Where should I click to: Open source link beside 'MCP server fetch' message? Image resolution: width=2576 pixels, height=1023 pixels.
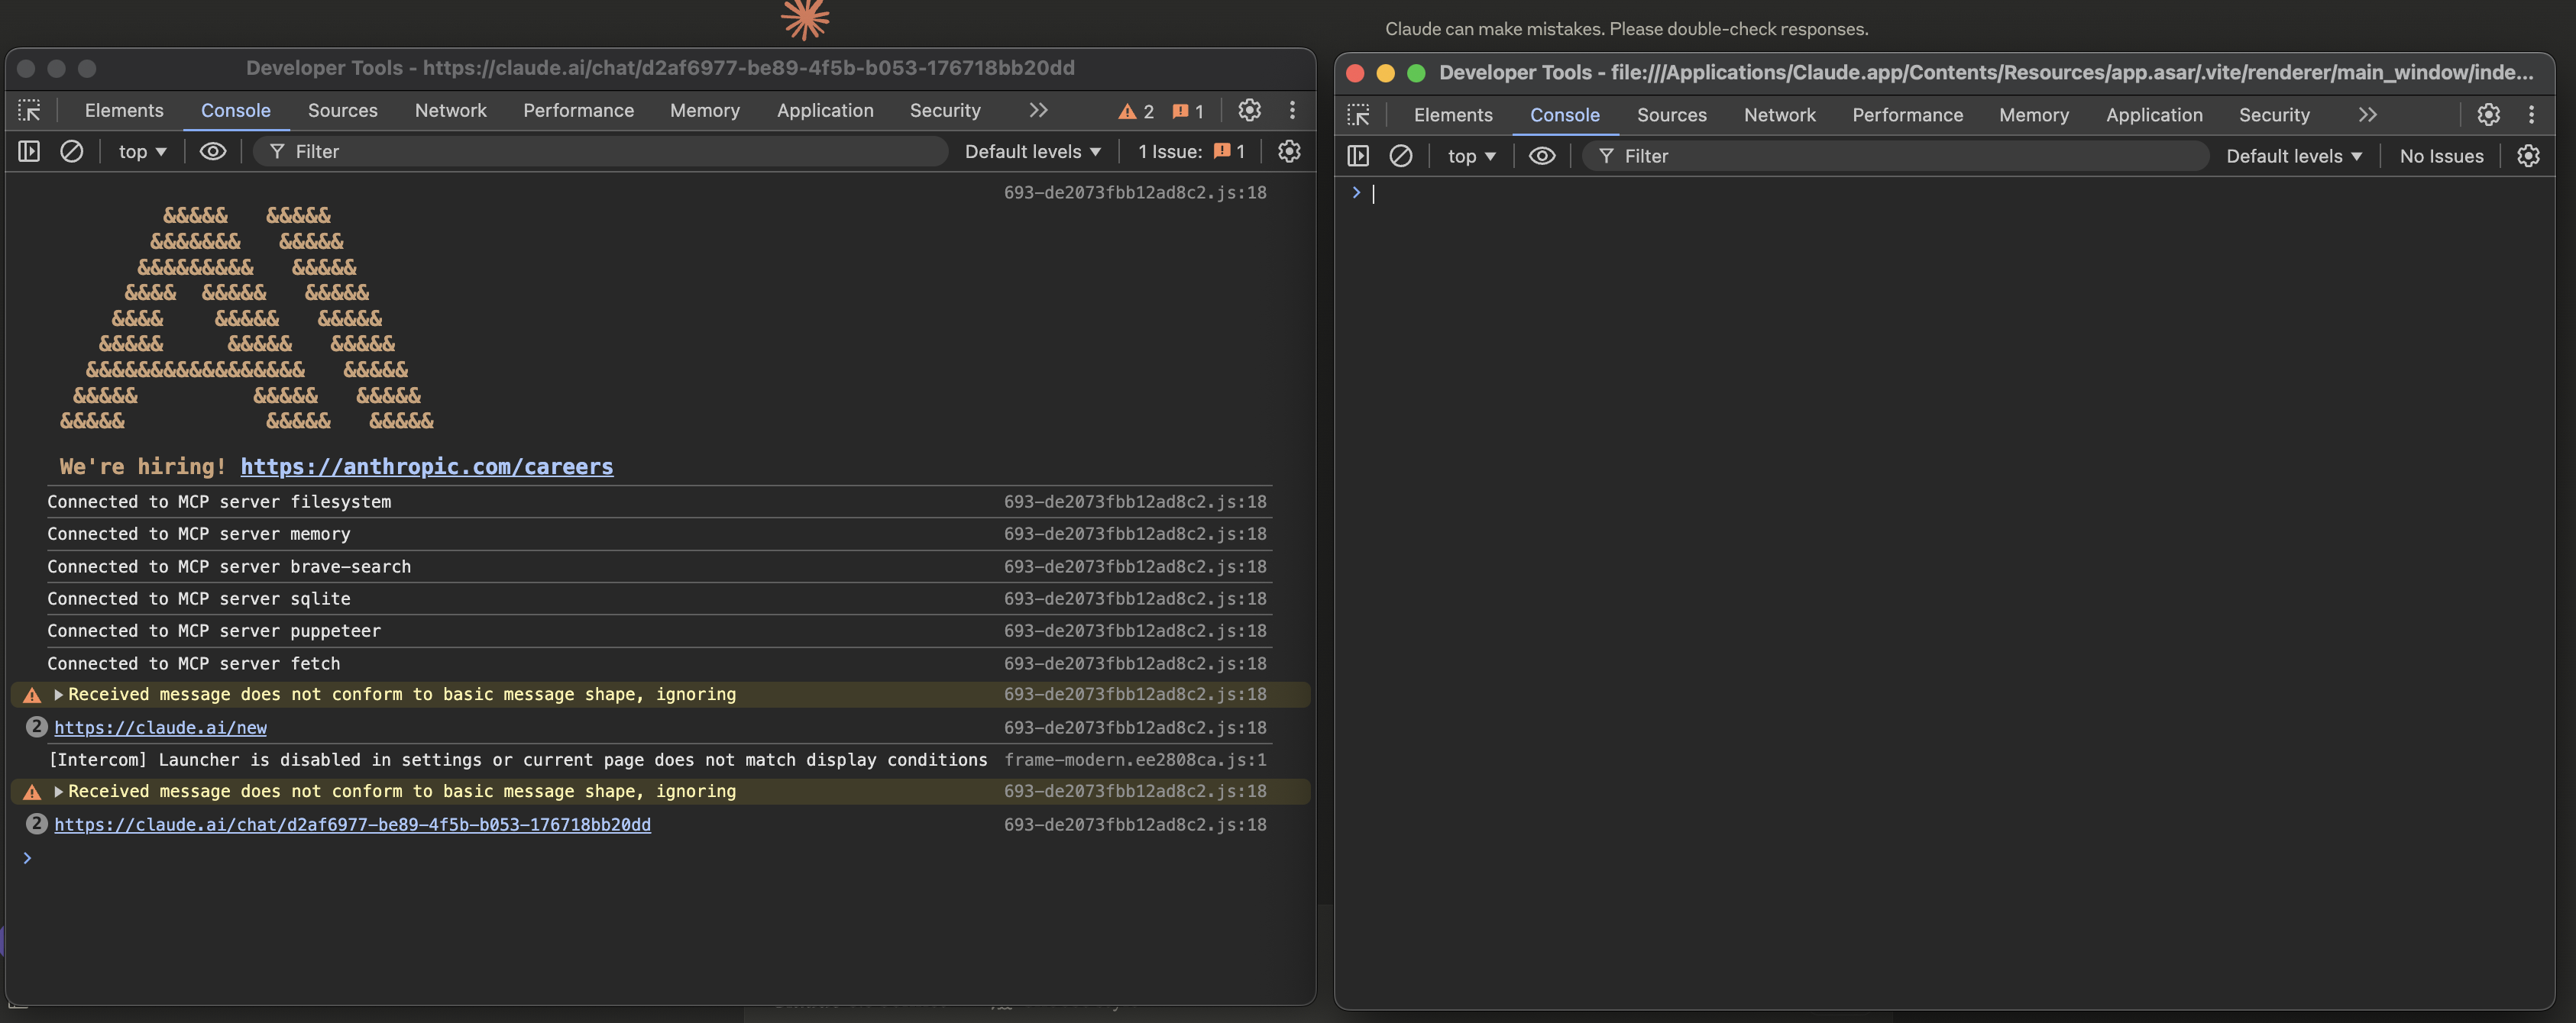click(x=1135, y=663)
